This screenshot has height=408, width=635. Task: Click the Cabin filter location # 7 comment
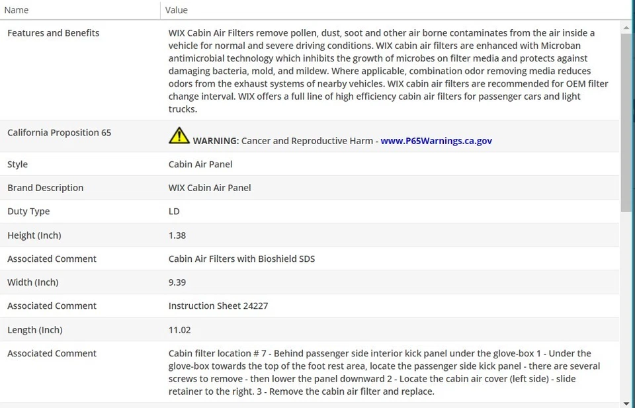pyautogui.click(x=384, y=372)
